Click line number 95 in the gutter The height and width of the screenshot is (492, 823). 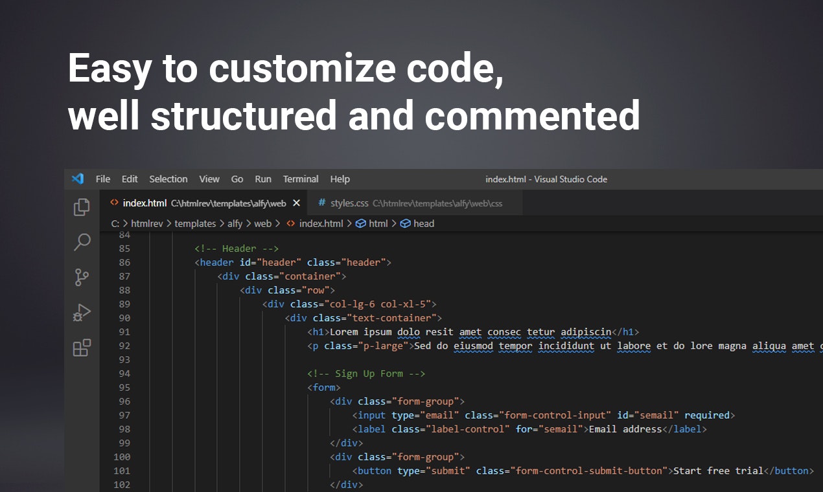pos(124,387)
